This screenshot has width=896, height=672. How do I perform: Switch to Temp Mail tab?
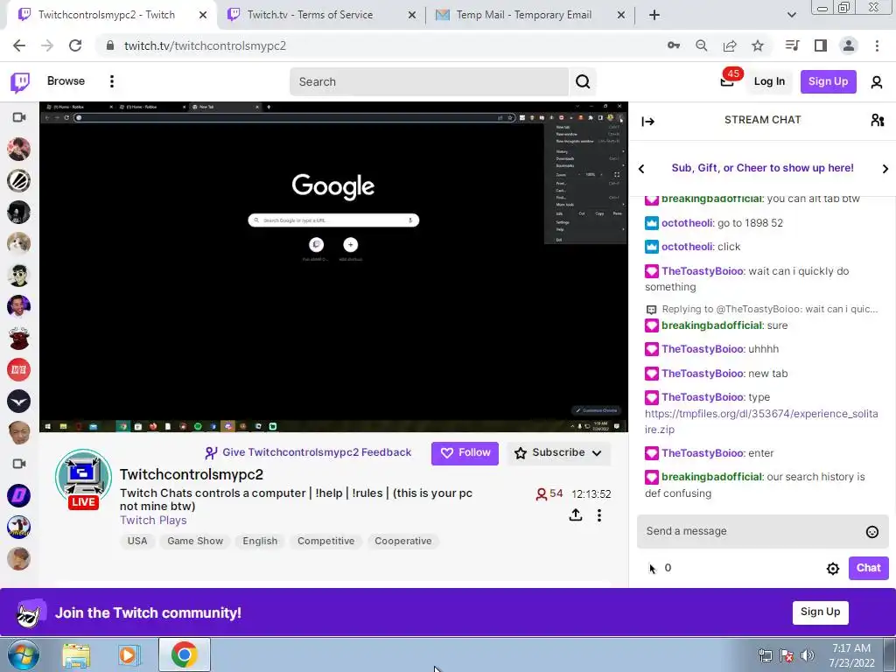(530, 15)
